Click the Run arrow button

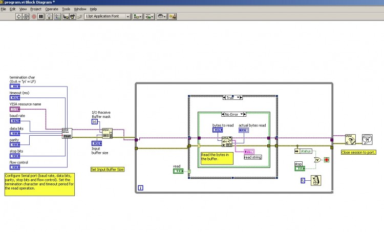tap(18, 16)
